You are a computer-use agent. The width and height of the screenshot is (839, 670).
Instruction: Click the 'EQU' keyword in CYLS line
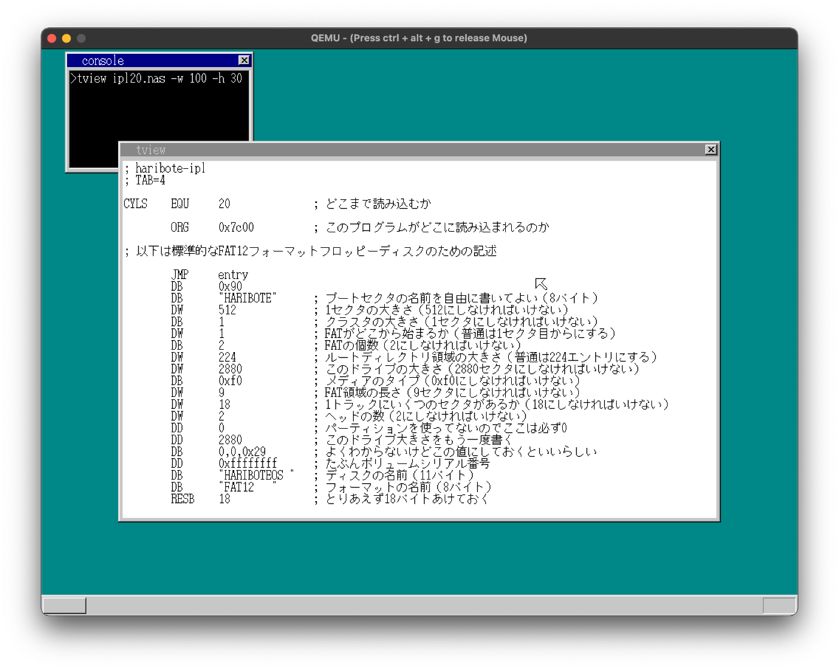click(x=180, y=204)
